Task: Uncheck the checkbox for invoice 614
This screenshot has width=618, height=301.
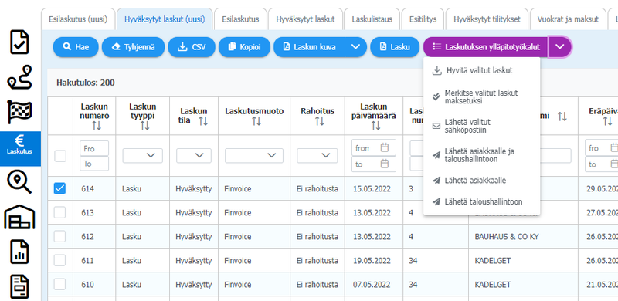Action: click(x=60, y=189)
